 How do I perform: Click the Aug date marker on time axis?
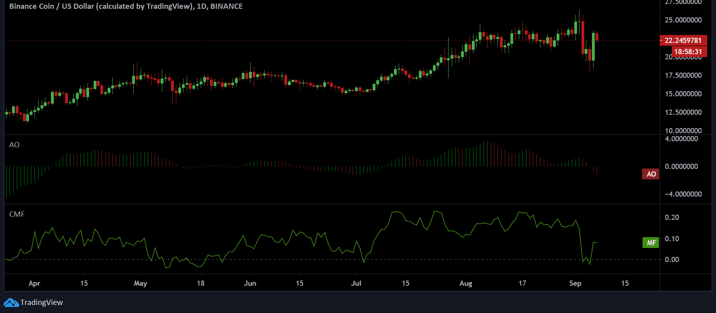[466, 283]
